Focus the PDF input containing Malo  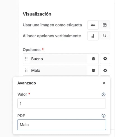(62, 125)
